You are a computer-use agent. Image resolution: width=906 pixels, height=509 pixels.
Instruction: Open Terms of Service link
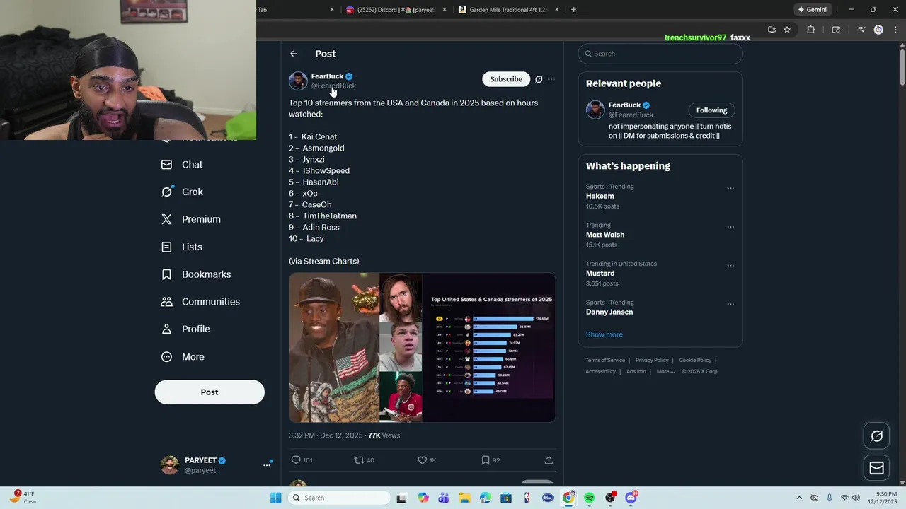click(605, 361)
